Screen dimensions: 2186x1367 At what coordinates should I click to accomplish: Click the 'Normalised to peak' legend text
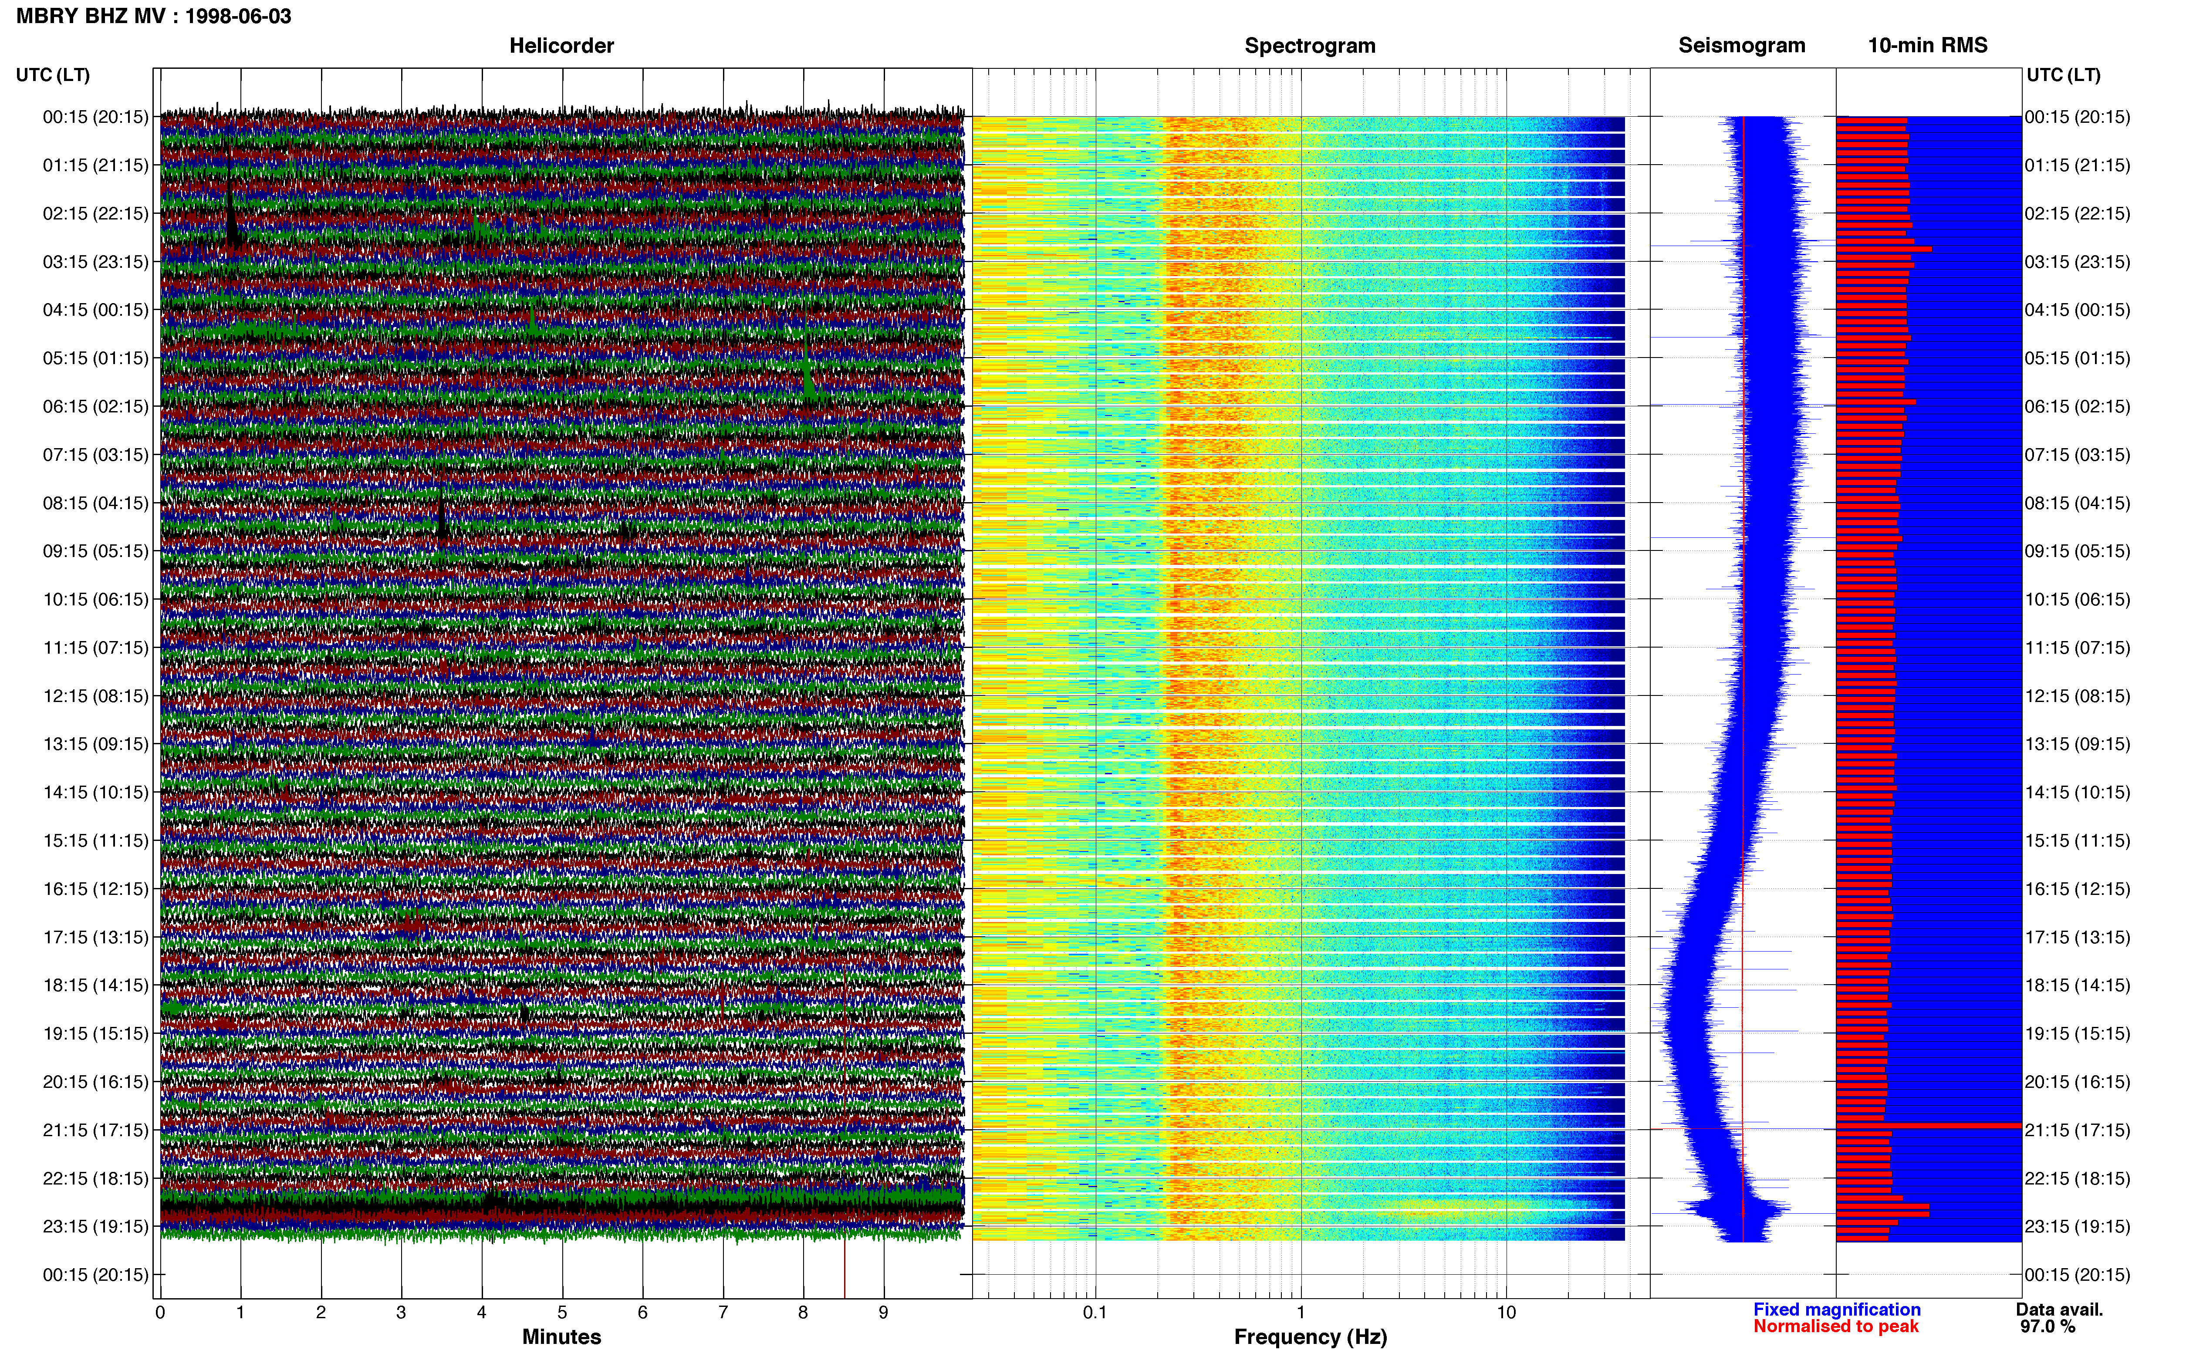(1835, 1326)
